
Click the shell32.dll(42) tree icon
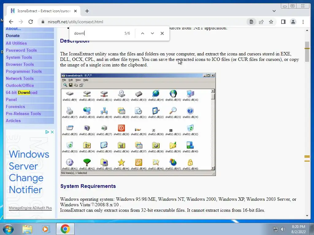pyautogui.click(x=87, y=162)
